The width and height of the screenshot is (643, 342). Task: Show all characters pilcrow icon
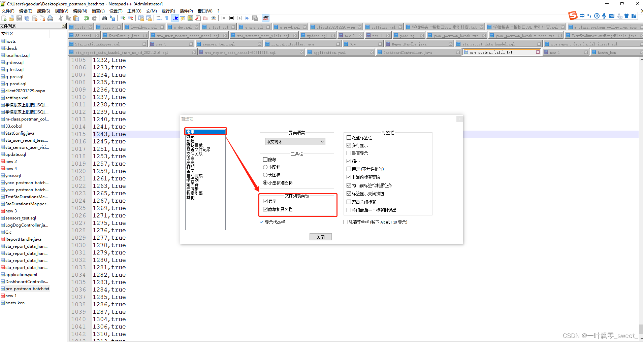(x=167, y=18)
